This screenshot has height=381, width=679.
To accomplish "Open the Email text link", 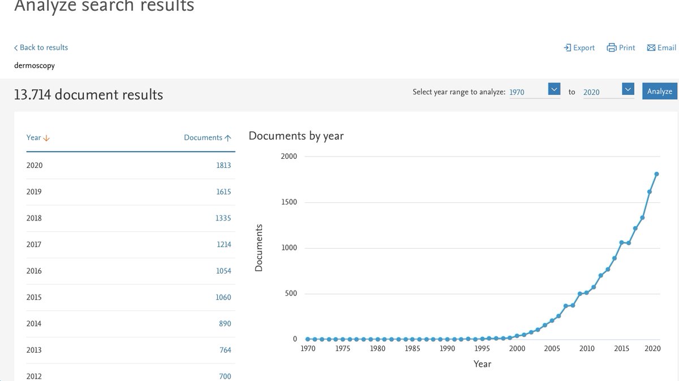I will click(667, 48).
